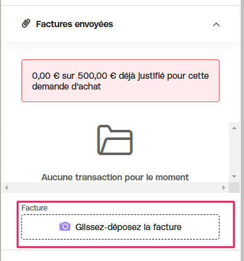This screenshot has height=261, width=244.
Task: Click the vertical scrollbar up arrow
Action: (x=234, y=128)
